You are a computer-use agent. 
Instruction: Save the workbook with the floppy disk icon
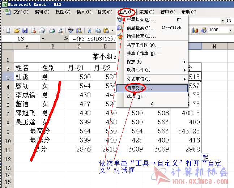(25, 30)
